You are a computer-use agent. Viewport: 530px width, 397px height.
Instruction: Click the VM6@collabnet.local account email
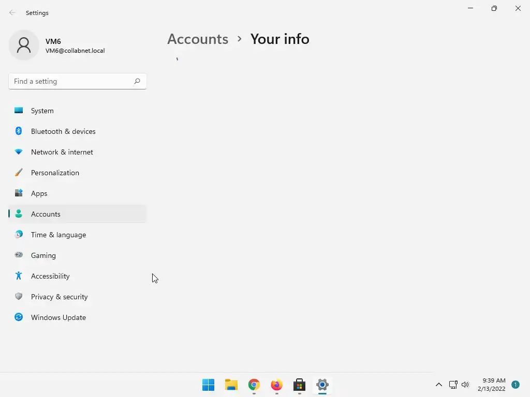coord(75,51)
